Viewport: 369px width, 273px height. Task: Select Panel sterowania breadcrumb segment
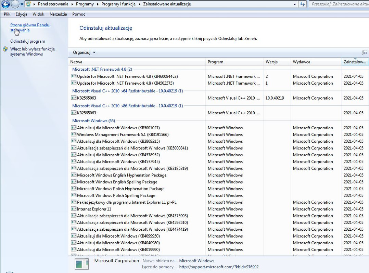click(x=53, y=4)
